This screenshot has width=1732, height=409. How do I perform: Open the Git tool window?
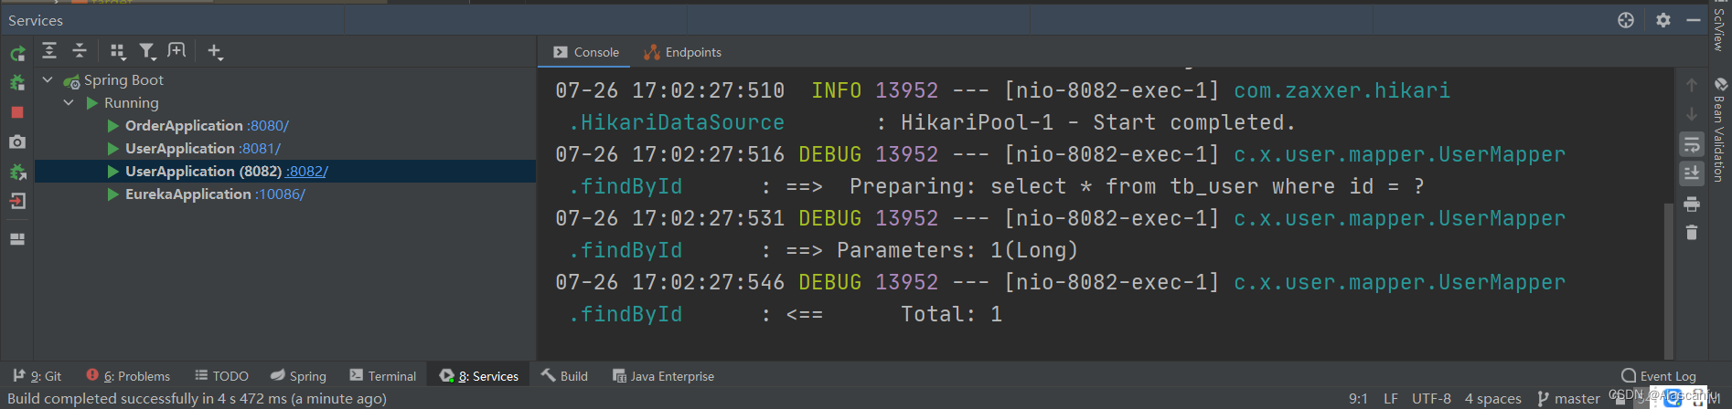[x=37, y=376]
